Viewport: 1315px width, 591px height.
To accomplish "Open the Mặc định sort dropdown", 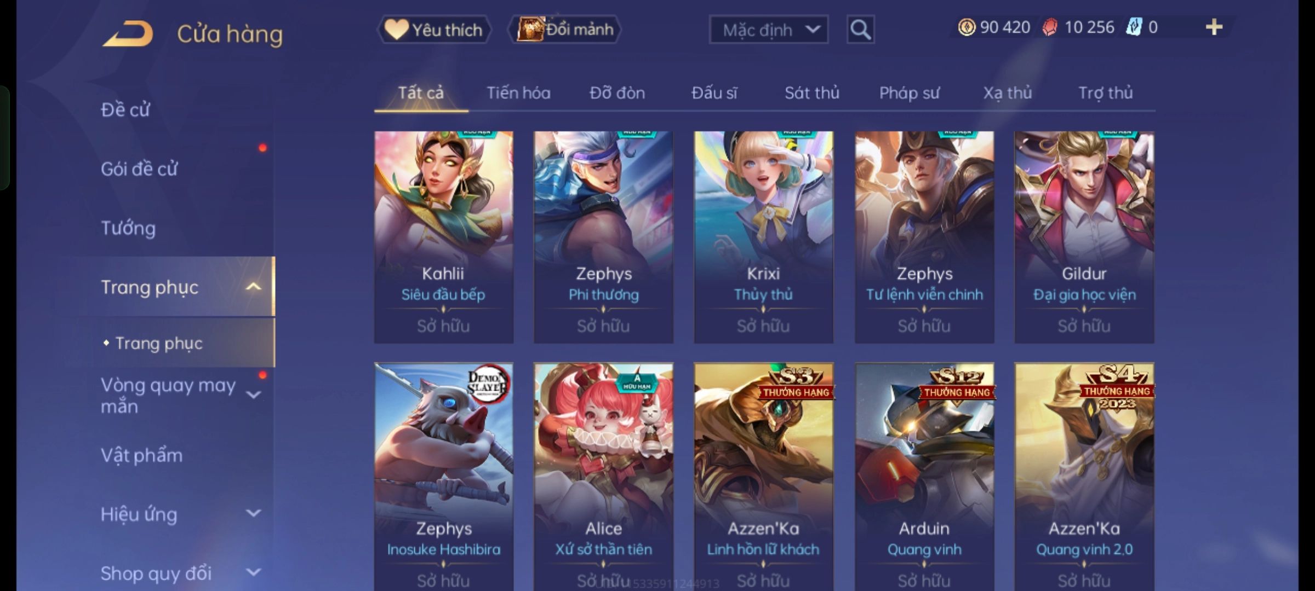I will pyautogui.click(x=768, y=30).
